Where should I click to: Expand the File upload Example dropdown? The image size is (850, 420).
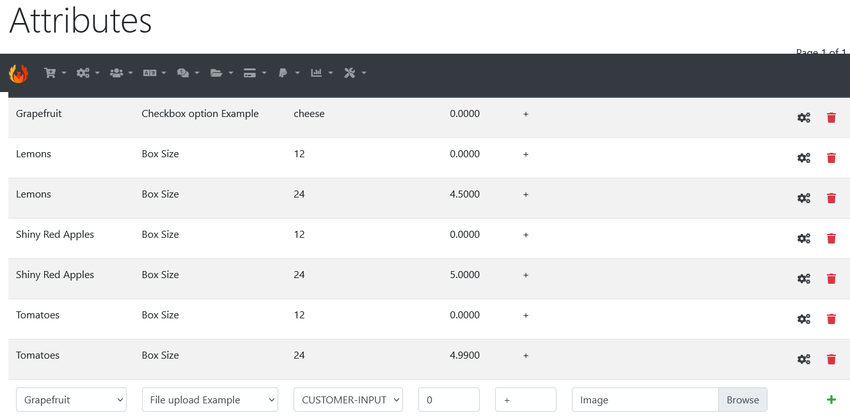210,400
